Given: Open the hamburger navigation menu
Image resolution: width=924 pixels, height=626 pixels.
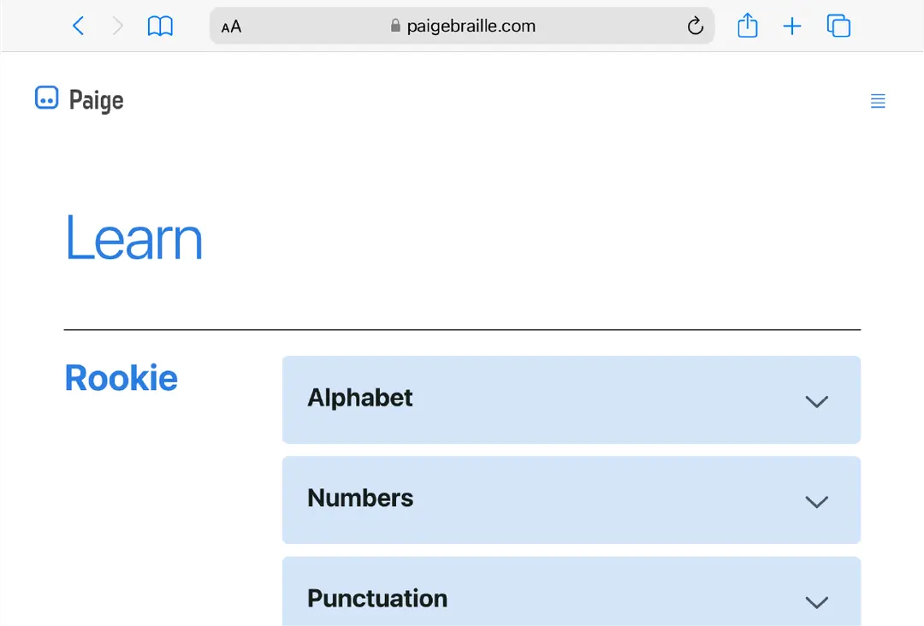Looking at the screenshot, I should point(878,100).
